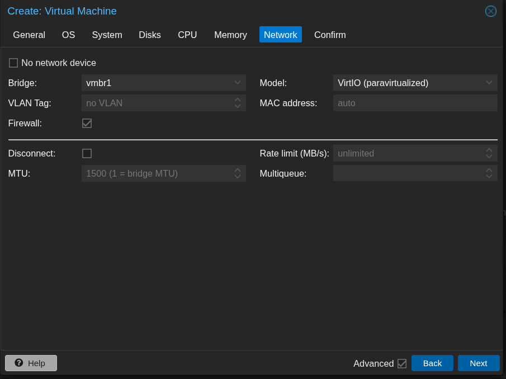This screenshot has width=506, height=379.
Task: Enable the Disconnect checkbox
Action: coord(87,153)
